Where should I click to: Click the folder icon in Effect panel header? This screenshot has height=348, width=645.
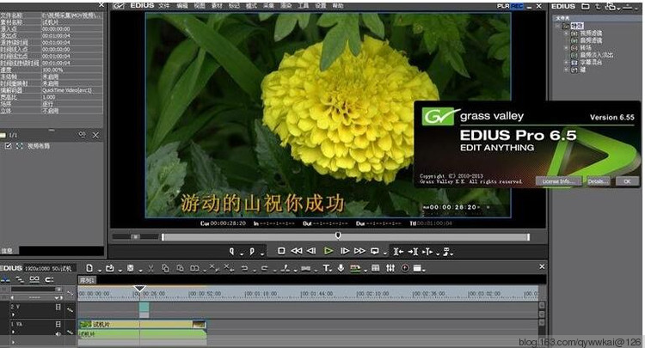(586, 6)
